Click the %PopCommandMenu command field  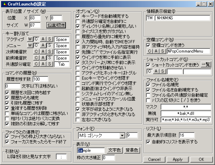(x=189, y=51)
